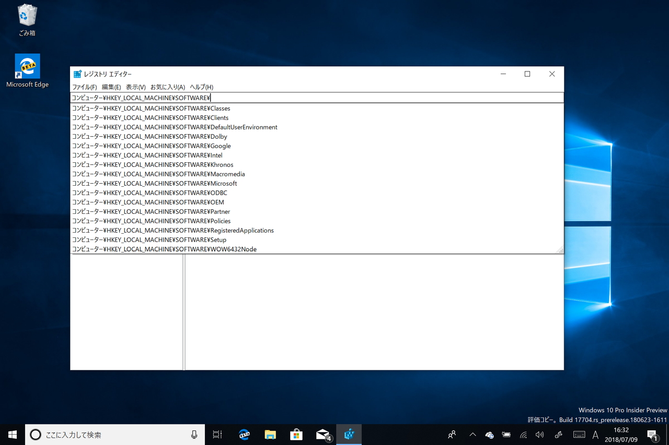Select the ごみ箱 Recycle Bin desktop icon
Image resolution: width=669 pixels, height=445 pixels.
pyautogui.click(x=27, y=21)
